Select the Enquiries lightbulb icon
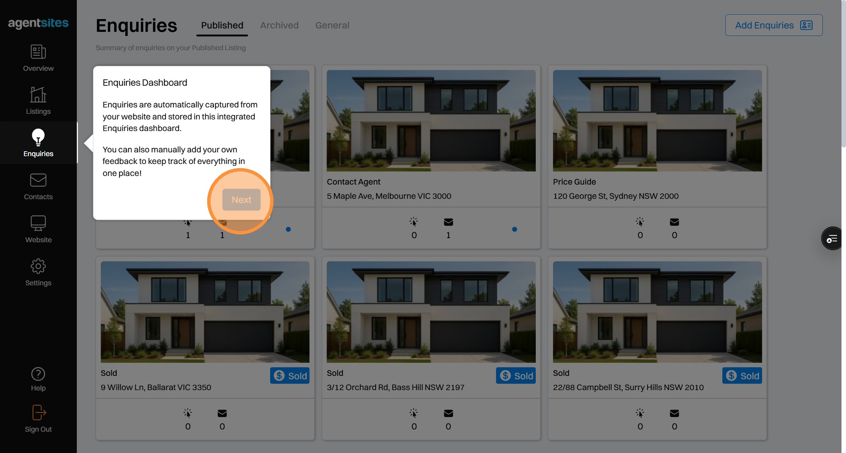 point(38,137)
